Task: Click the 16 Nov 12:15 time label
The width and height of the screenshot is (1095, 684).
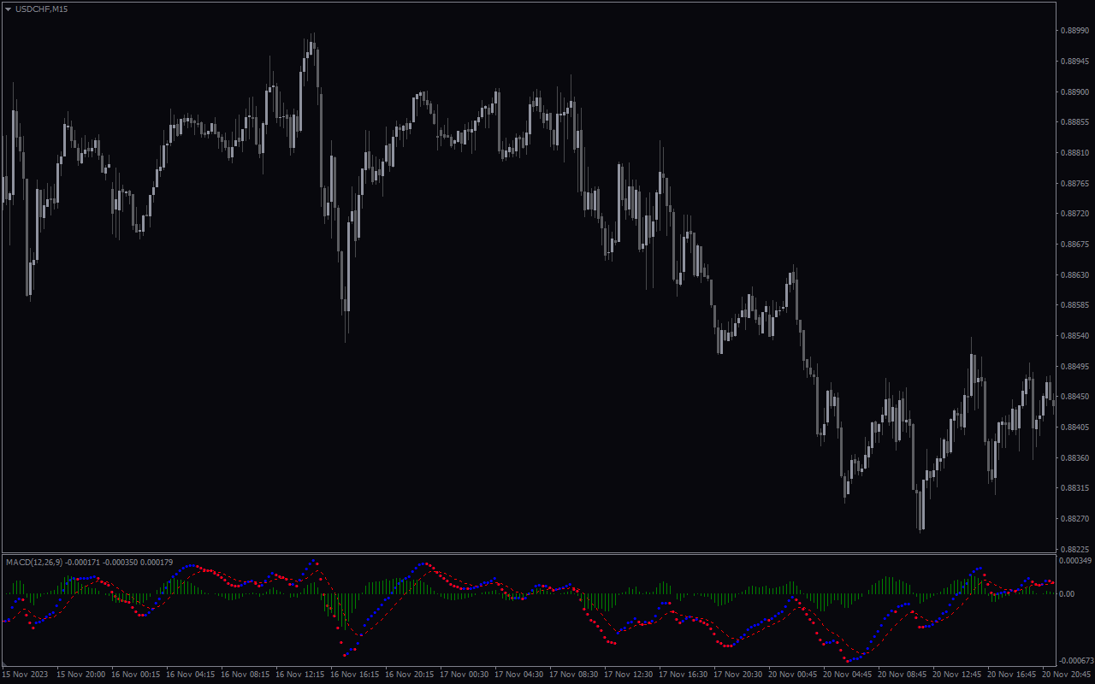Action: (x=300, y=675)
